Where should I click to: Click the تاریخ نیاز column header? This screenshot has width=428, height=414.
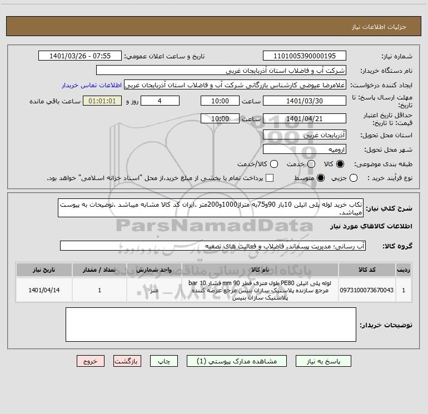44,270
